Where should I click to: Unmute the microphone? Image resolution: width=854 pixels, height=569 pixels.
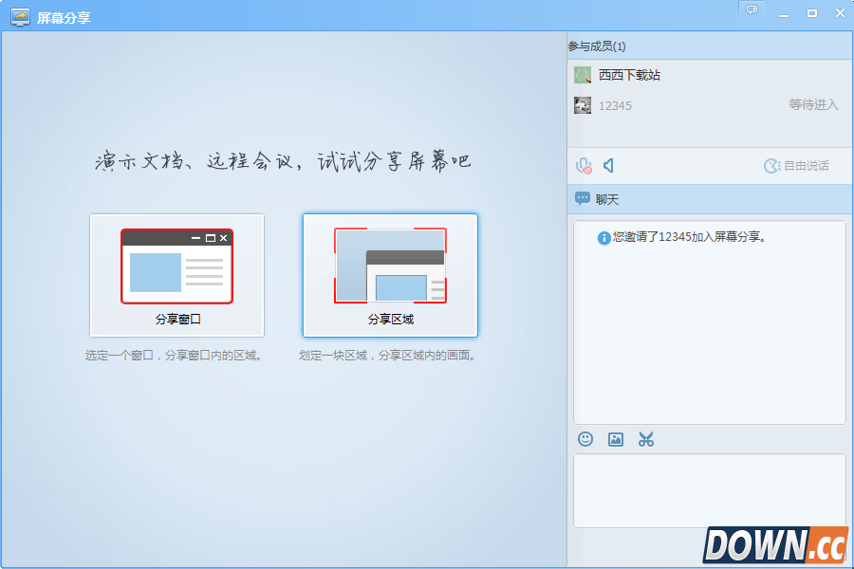[x=583, y=165]
